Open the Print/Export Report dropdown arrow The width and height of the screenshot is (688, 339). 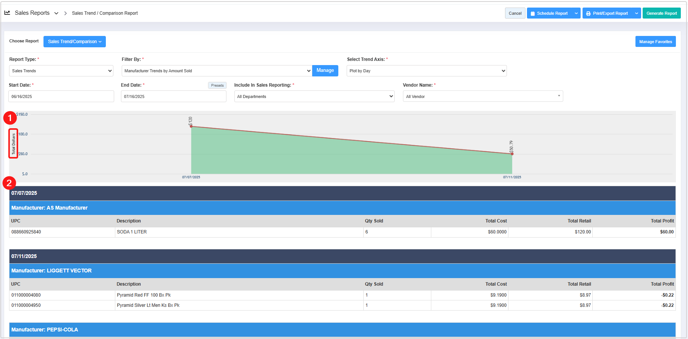point(637,13)
